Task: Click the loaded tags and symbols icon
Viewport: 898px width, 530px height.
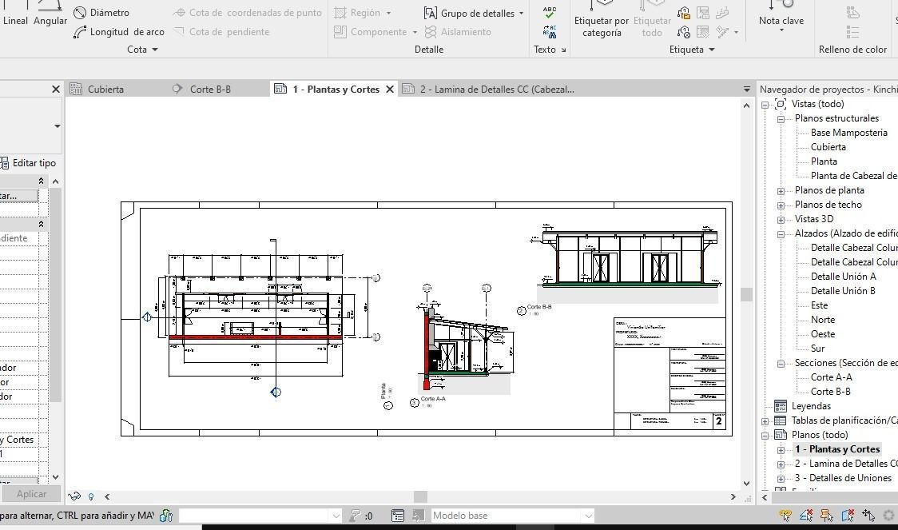Action: click(x=683, y=13)
